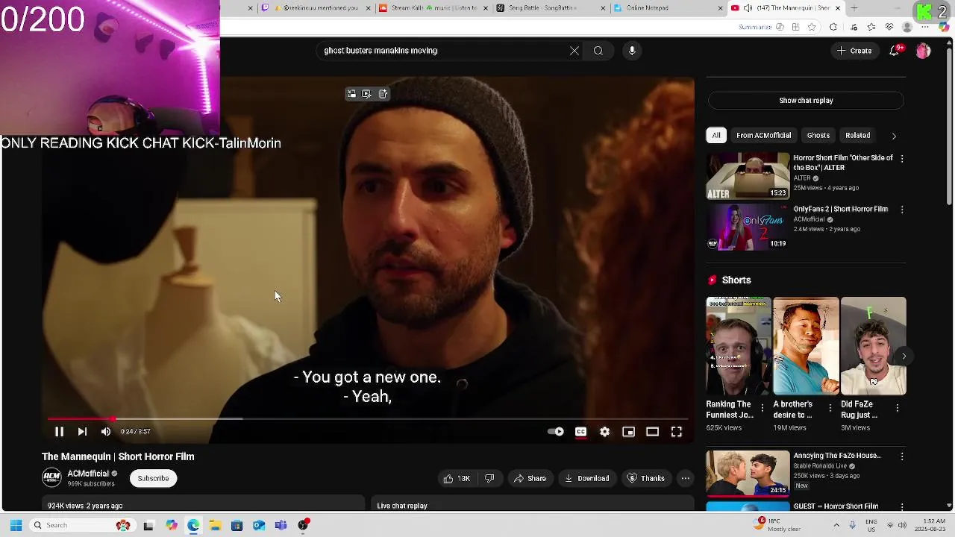Mute the video player volume
Image resolution: width=955 pixels, height=537 pixels.
[x=106, y=432]
